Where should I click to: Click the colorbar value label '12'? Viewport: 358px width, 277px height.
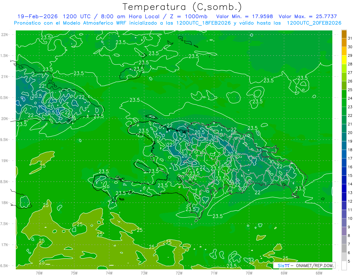(350, 201)
